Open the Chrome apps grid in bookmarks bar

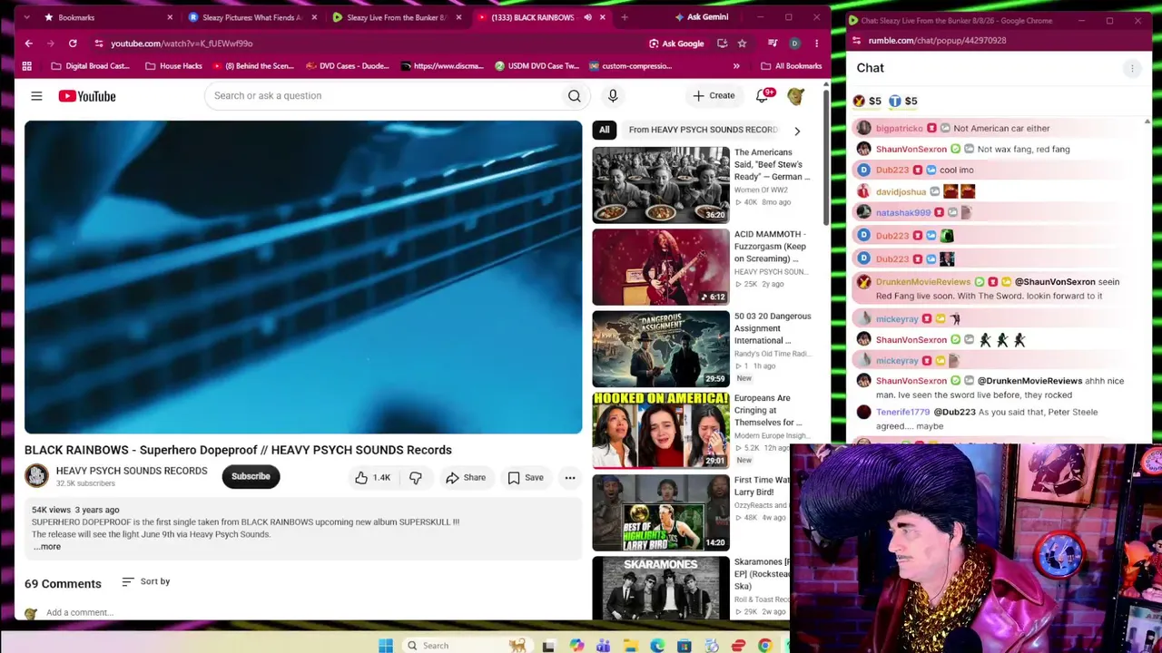click(27, 65)
